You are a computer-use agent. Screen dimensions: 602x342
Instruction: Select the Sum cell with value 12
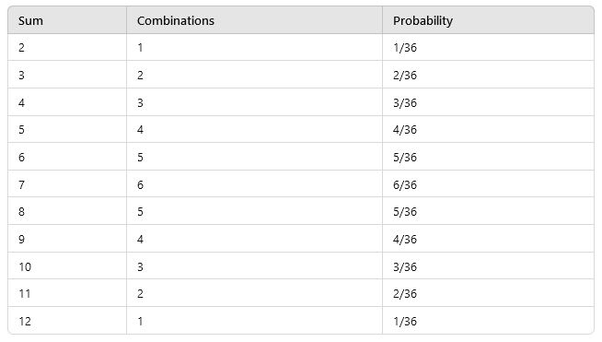point(67,321)
